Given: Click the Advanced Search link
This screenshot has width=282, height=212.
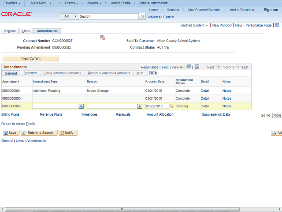Looking at the screenshot, I should pos(160,17).
